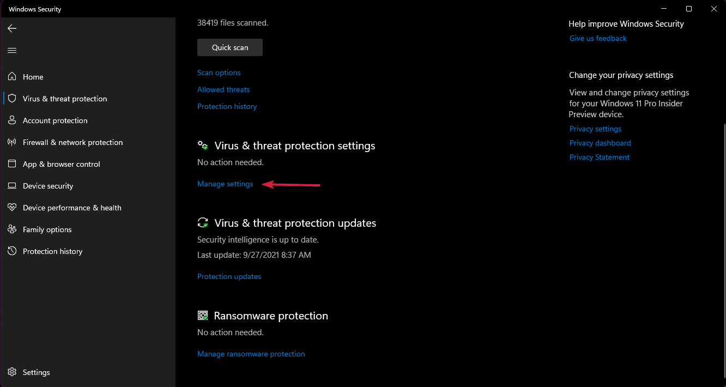Click Give us feedback link
Screen dimensions: 726x387
click(x=598, y=38)
